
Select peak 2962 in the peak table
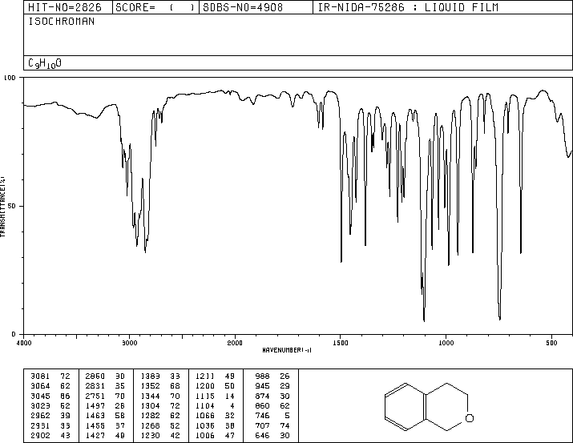coord(40,416)
